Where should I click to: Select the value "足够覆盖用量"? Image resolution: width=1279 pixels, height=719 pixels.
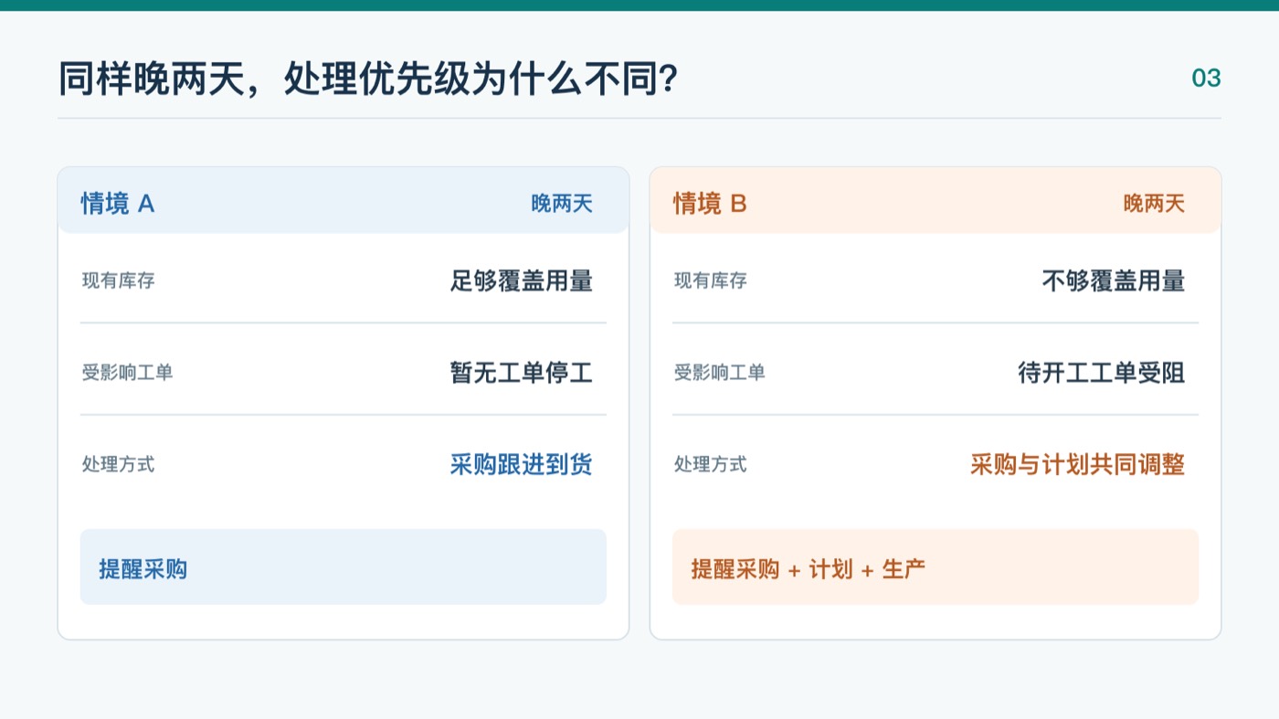pos(521,280)
